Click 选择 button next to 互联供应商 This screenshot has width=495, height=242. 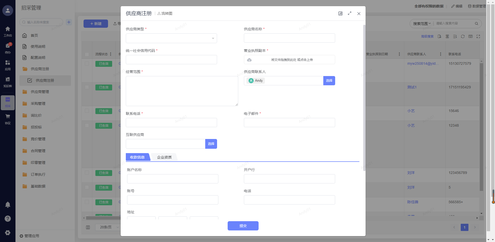211,144
